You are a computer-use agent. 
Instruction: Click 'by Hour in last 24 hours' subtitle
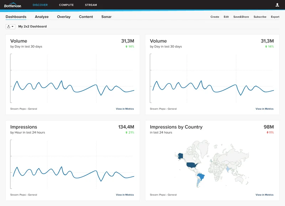click(28, 132)
